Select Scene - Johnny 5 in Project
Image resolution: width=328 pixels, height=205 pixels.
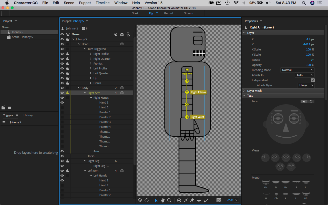coord(22,37)
